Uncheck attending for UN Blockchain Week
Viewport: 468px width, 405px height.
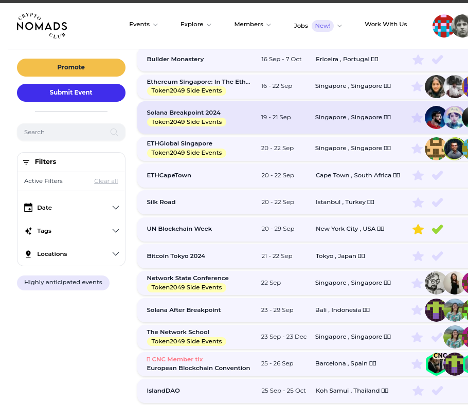coord(437,229)
